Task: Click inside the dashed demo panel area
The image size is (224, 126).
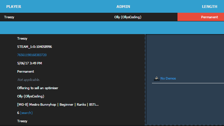Action: coord(185,57)
